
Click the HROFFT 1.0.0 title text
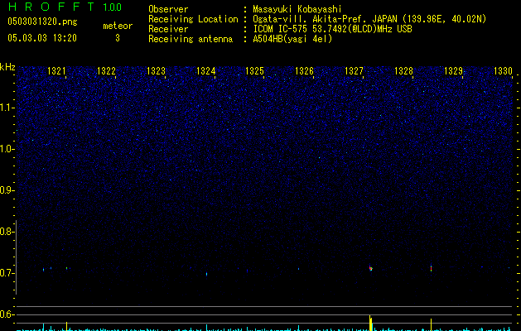tap(65, 7)
